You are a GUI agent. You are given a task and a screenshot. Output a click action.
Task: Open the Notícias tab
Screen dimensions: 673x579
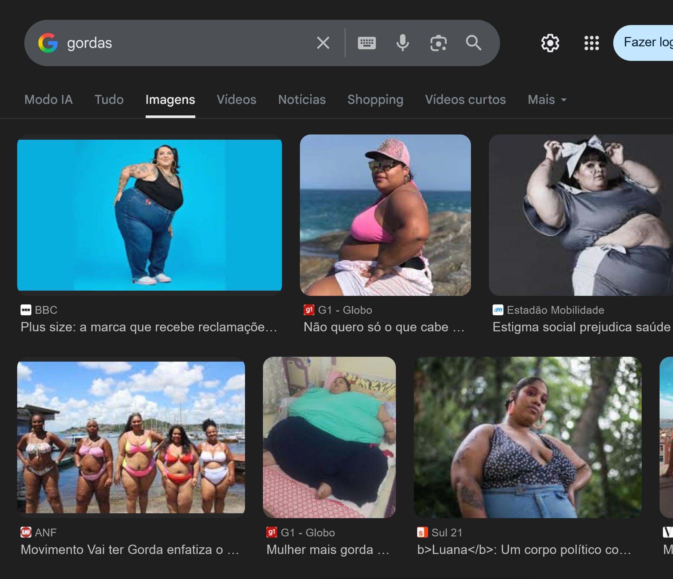click(x=302, y=100)
